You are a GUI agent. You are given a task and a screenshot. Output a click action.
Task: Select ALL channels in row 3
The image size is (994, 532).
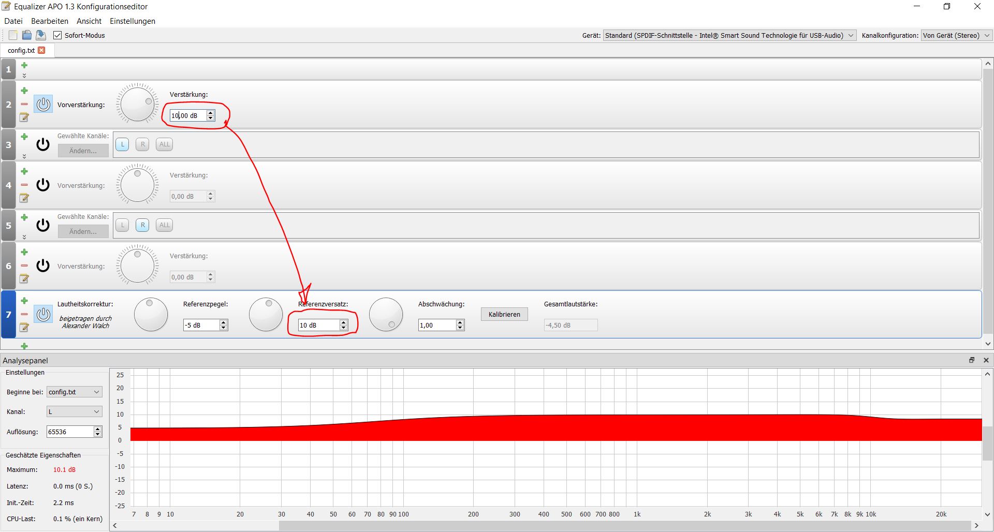coord(164,144)
